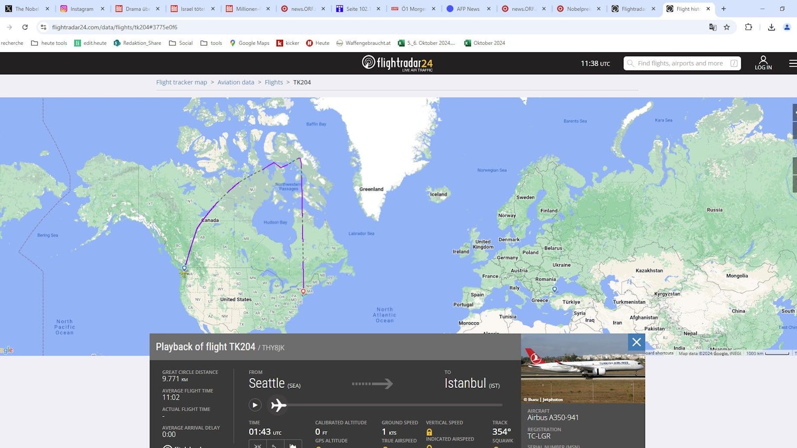Image resolution: width=797 pixels, height=448 pixels.
Task: Focus the Find flights, airports search field
Action: pos(682,63)
